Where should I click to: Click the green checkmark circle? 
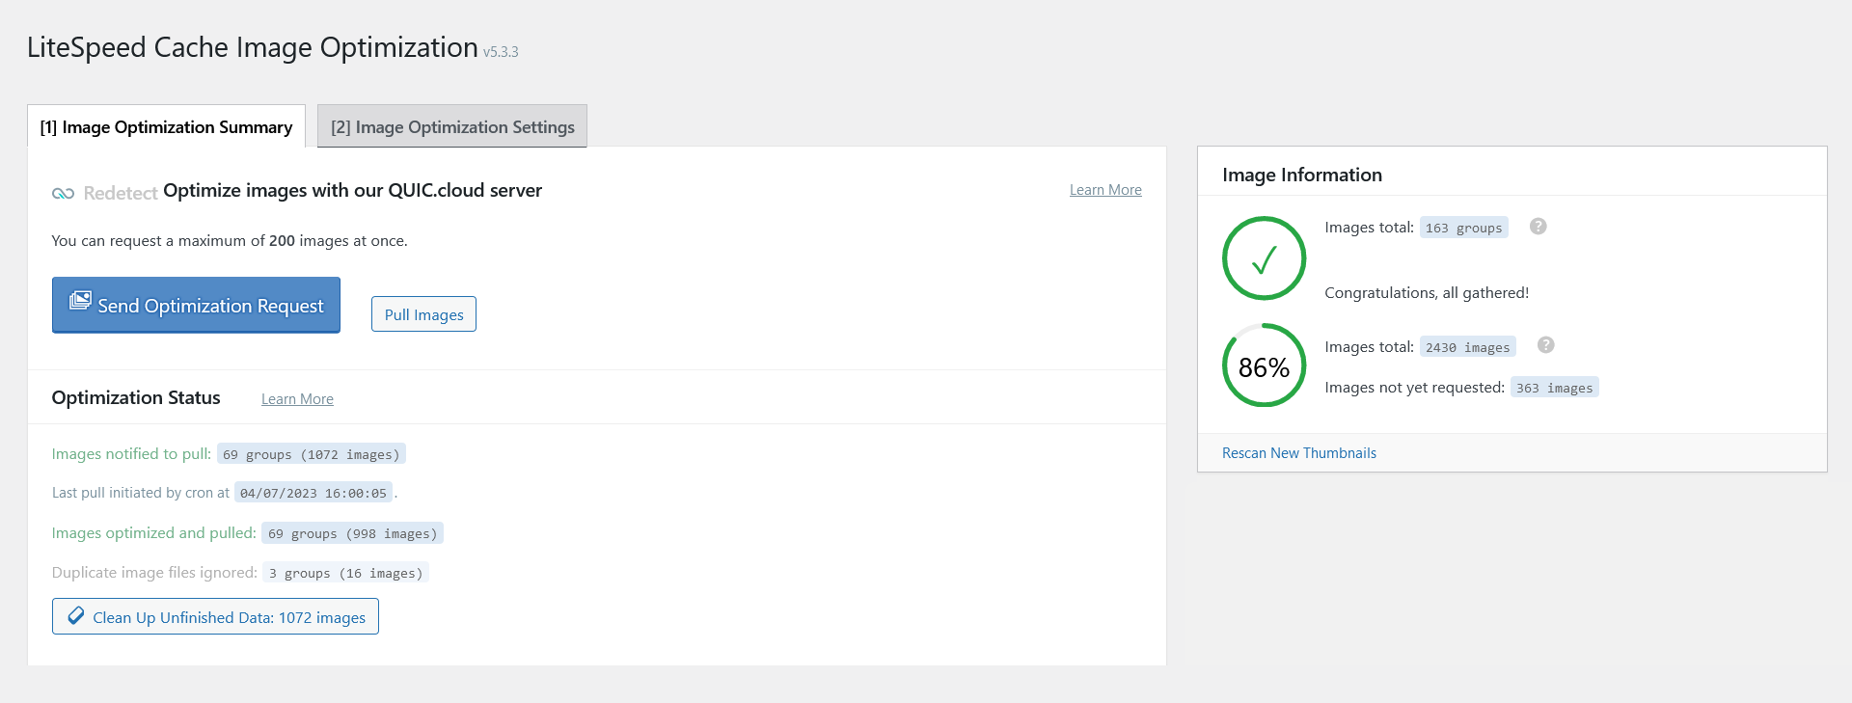(1264, 258)
